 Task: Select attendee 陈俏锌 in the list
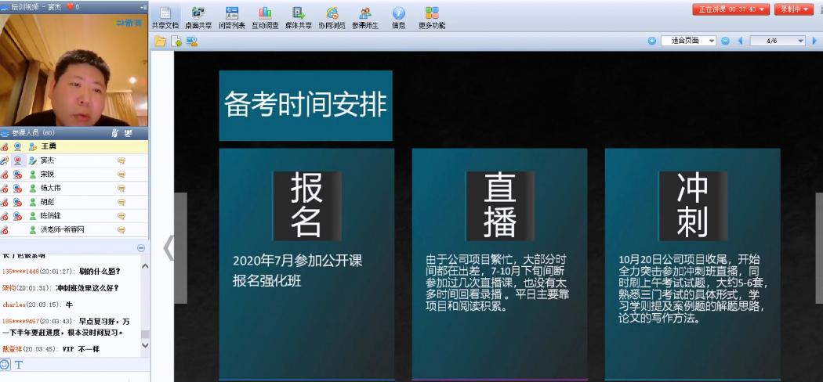point(74,215)
